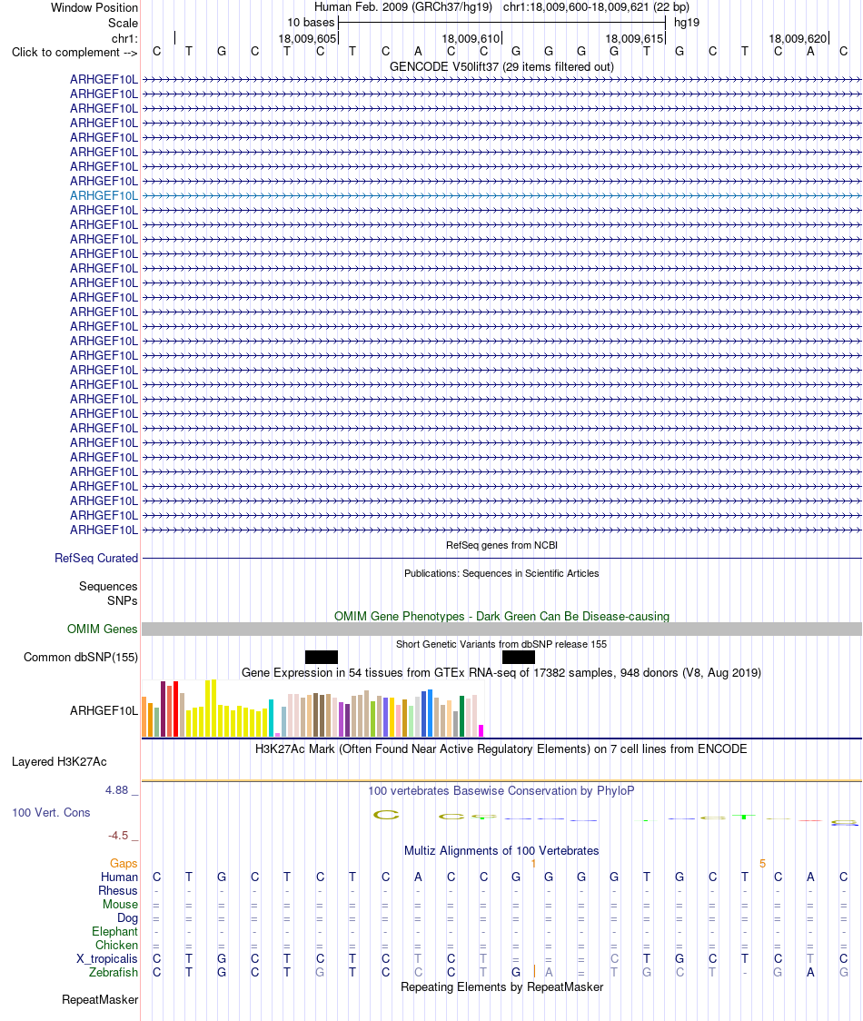Click '100 vertebrates Basewise Conservation by PhyloP'
This screenshot has width=863, height=1021.
point(501,790)
